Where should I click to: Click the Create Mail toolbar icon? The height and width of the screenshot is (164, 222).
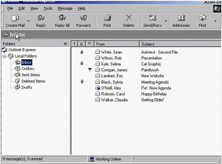click(15, 18)
